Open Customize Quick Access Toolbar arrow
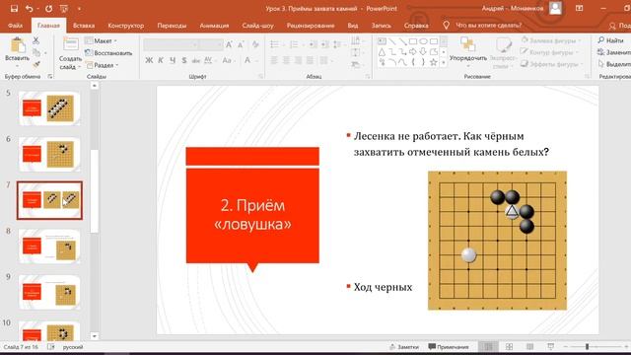The width and height of the screenshot is (631, 355). coord(79,9)
